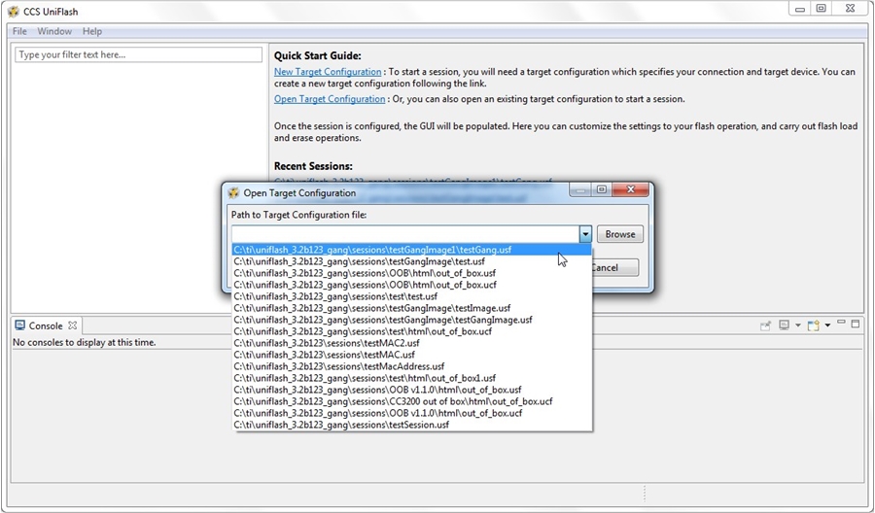The image size is (875, 513).
Task: Click the CCS UniFlash title bar app icon
Action: point(14,12)
